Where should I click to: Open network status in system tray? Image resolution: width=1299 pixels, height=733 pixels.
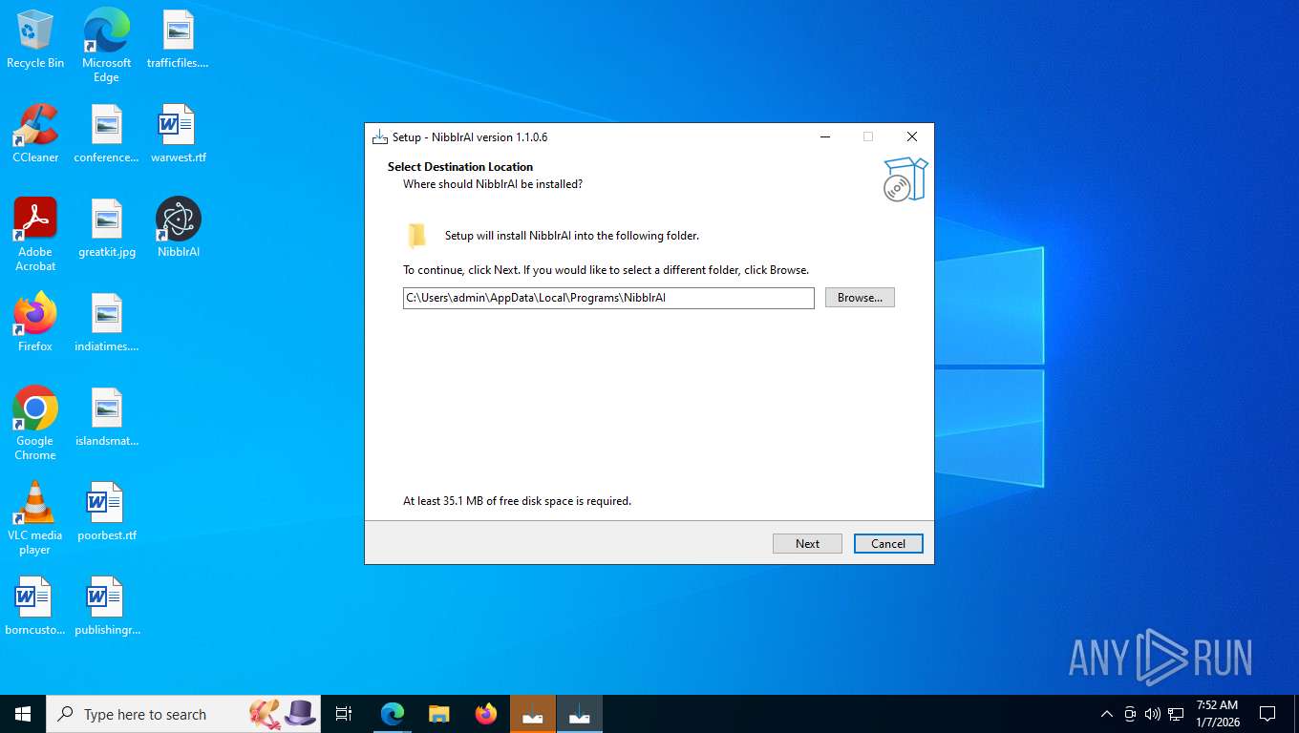(x=1176, y=714)
